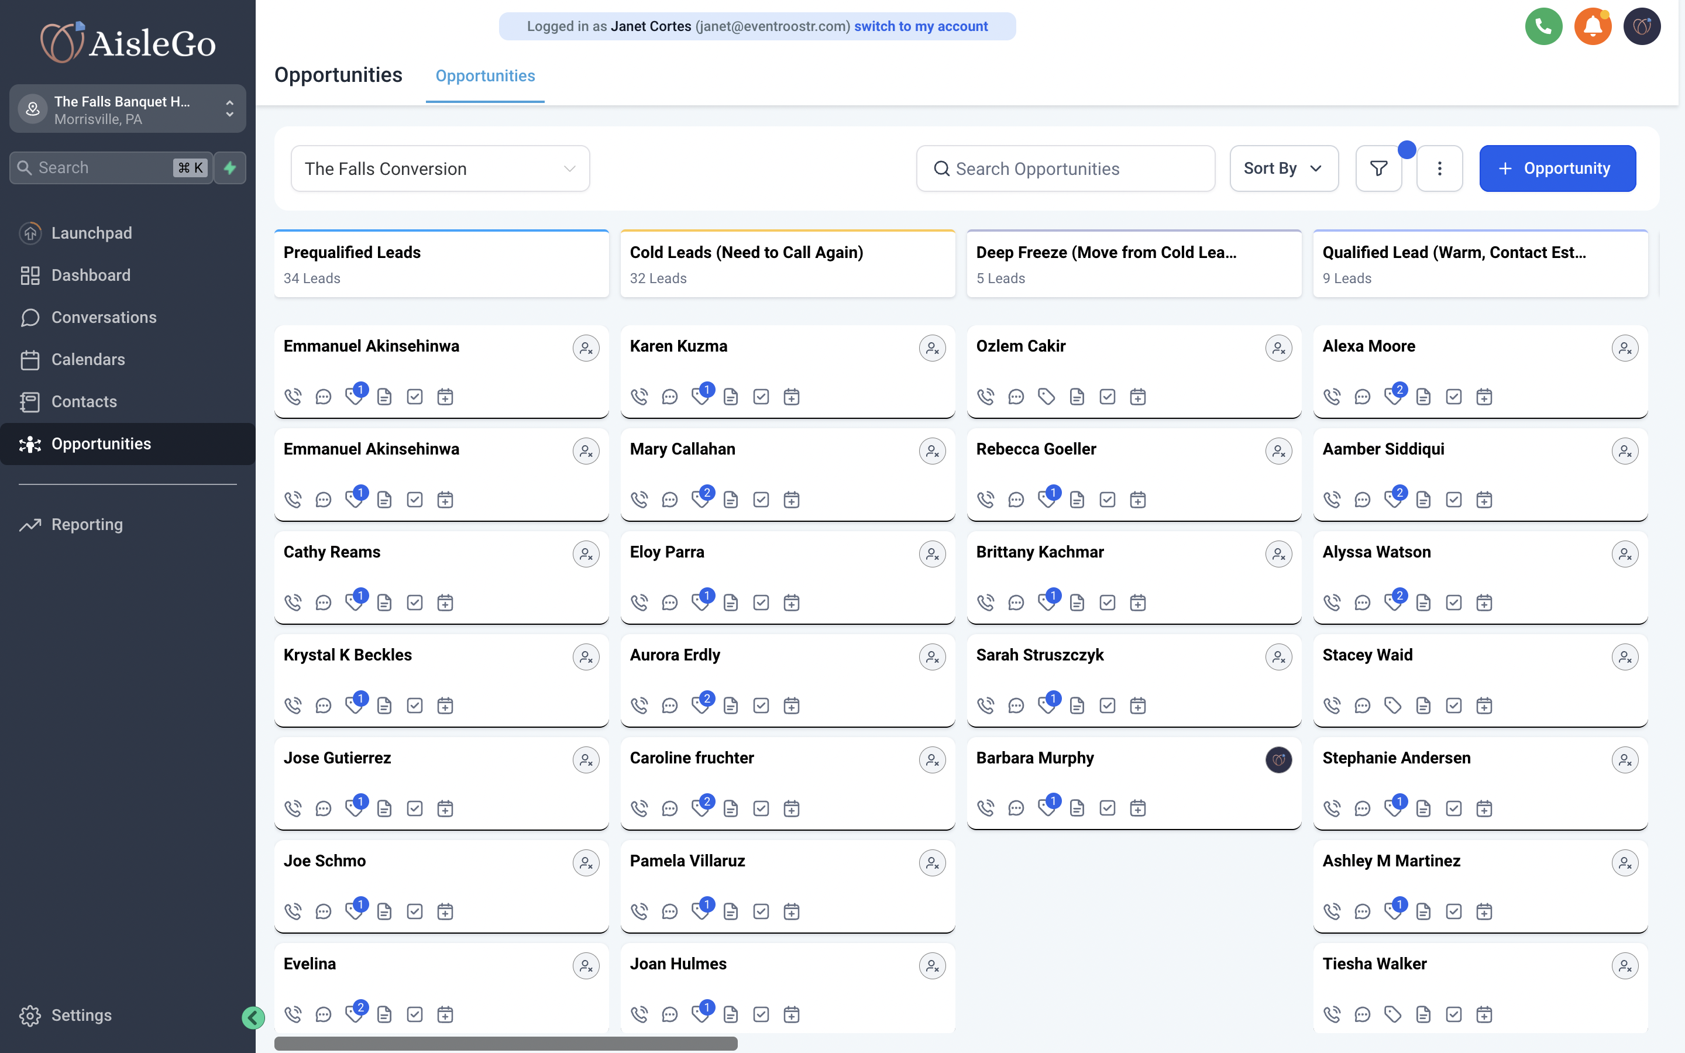This screenshot has height=1053, width=1685.
Task: Expand The Falls Banquet location switcher
Action: [x=128, y=109]
